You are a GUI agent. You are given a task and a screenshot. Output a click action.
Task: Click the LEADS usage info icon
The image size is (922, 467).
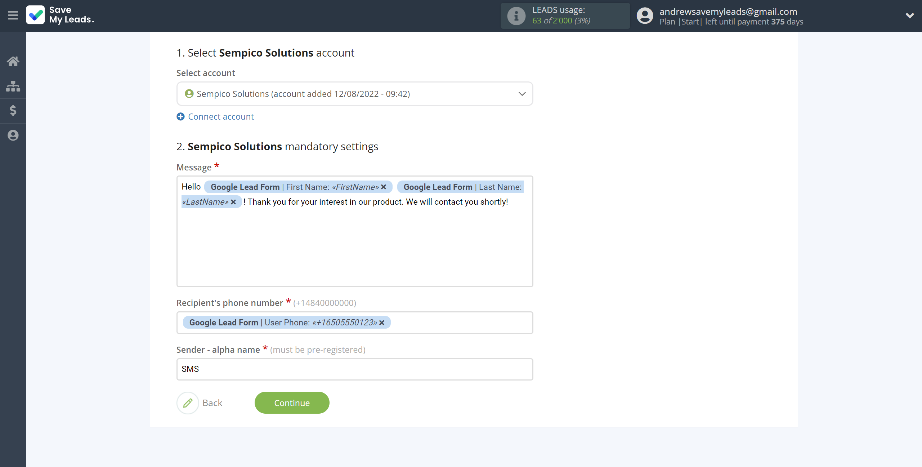[x=516, y=16]
